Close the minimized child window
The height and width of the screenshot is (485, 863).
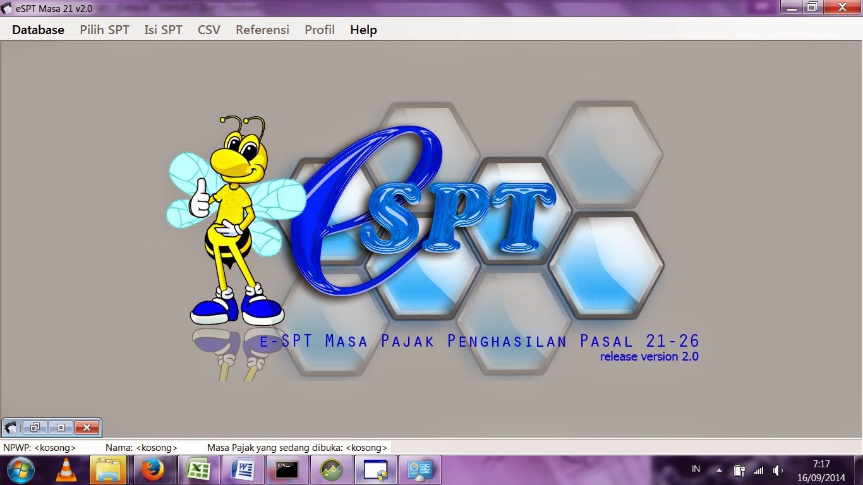click(x=87, y=428)
